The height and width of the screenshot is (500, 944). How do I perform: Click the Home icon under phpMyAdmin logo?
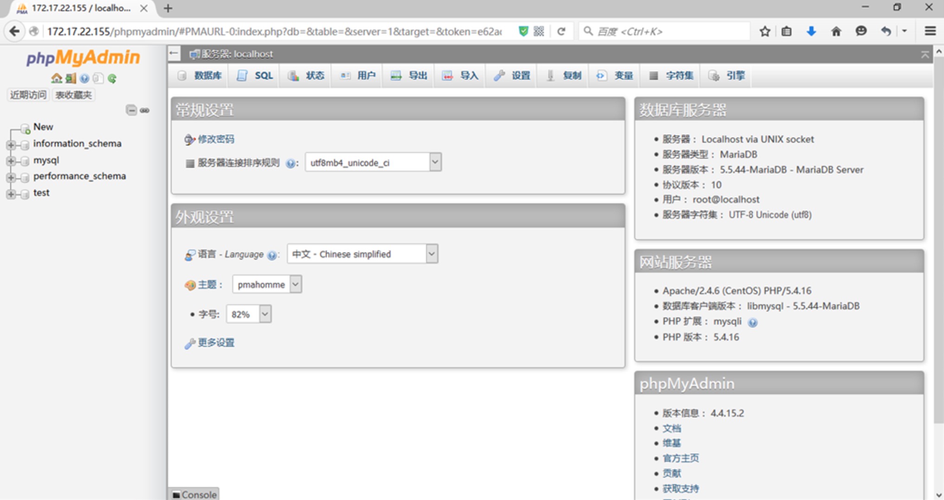tap(57, 78)
